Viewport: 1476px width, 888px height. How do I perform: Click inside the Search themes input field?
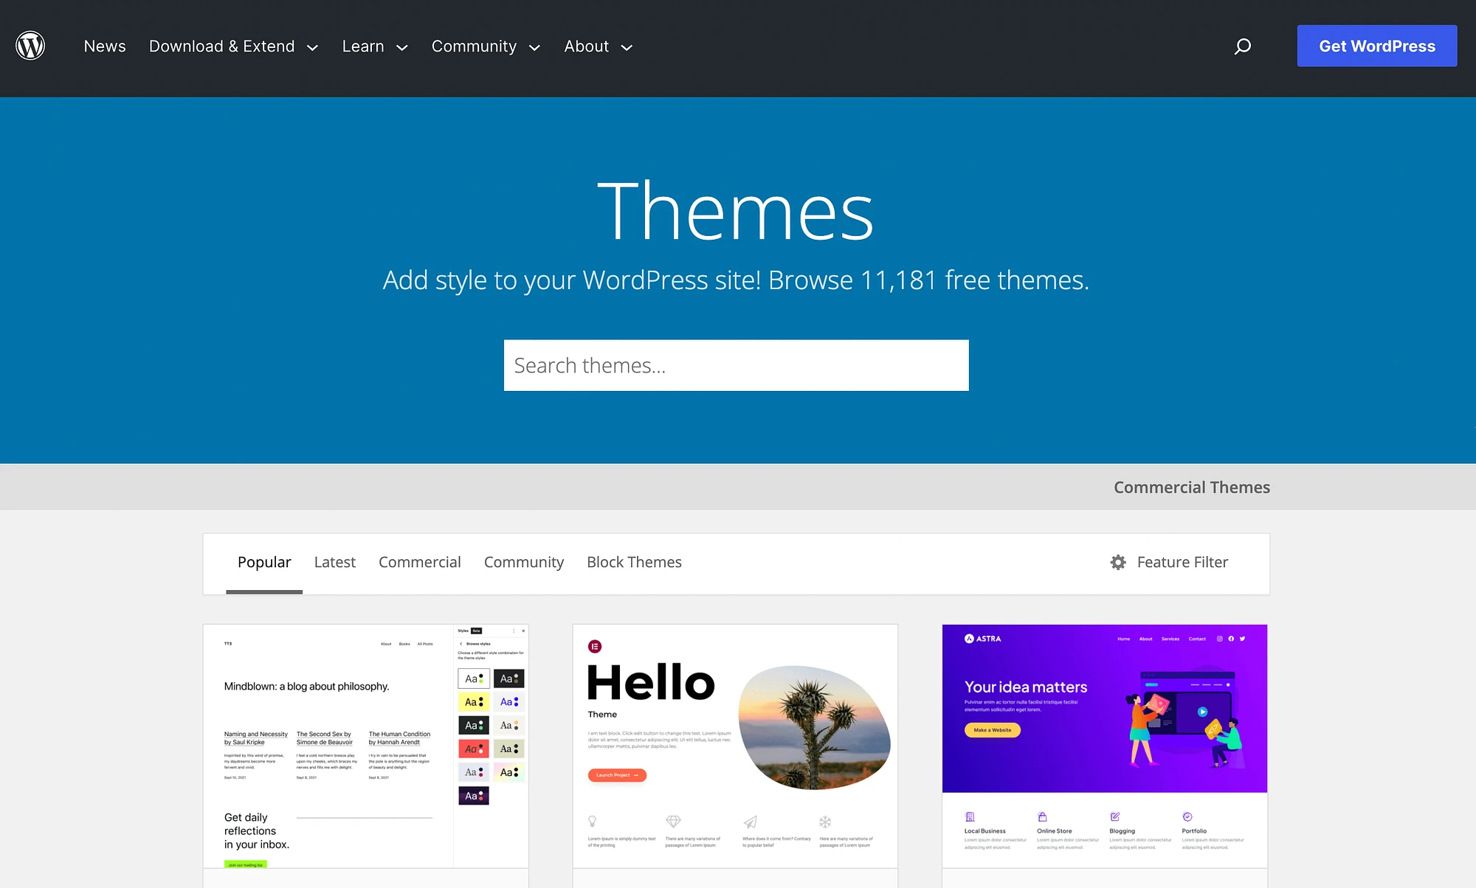tap(735, 364)
